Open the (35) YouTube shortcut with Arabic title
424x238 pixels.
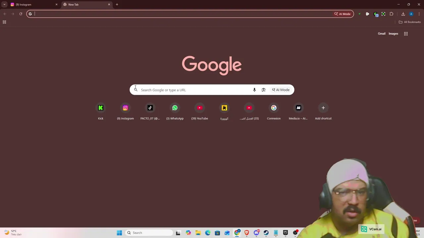249,112
